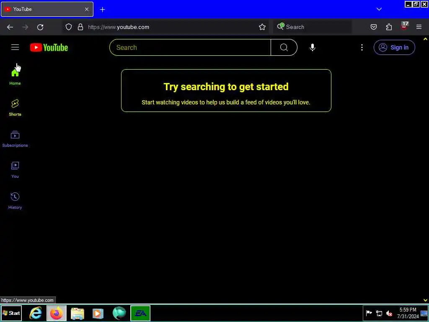Click the Sign in button

[394, 47]
